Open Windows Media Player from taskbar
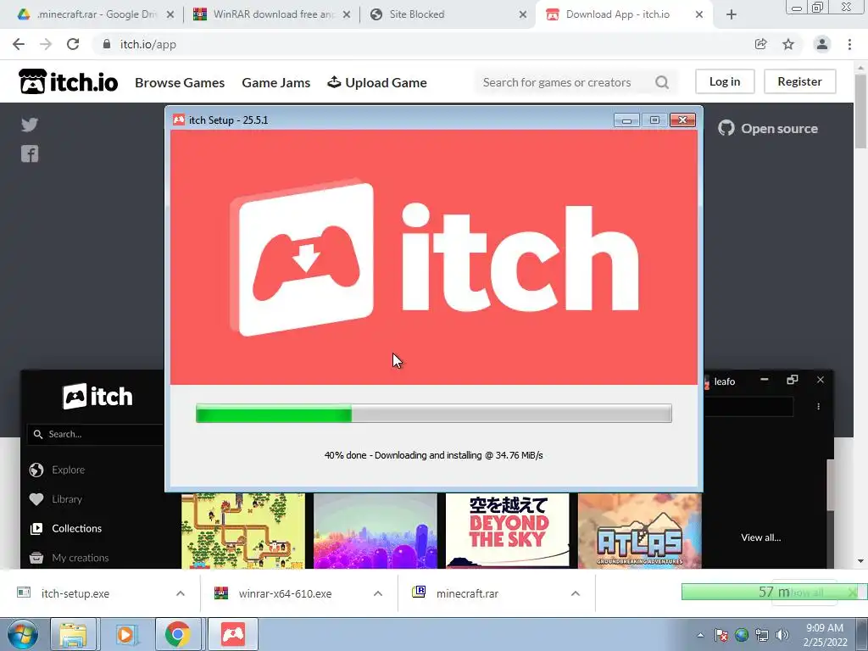This screenshot has height=651, width=868. (126, 634)
